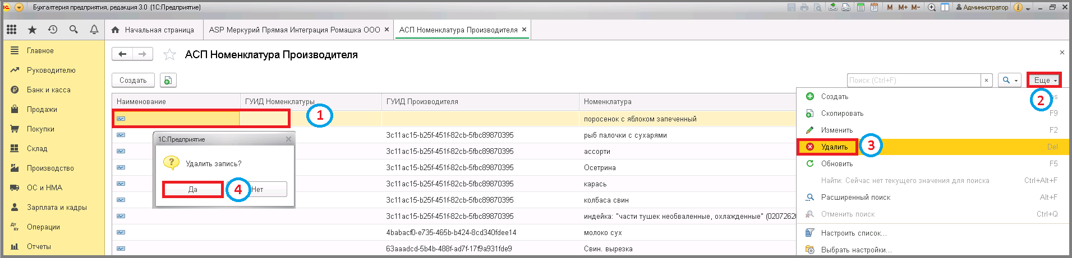The width and height of the screenshot is (1072, 258).
Task: Choose Создать in the Еще menu
Action: click(x=932, y=96)
